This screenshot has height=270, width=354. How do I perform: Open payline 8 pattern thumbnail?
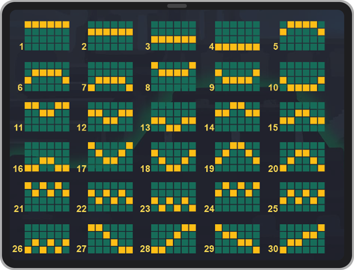tap(173, 77)
